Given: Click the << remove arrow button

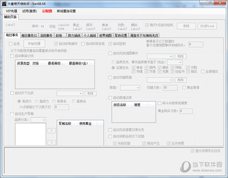Looking at the screenshot, I should pyautogui.click(x=52, y=142).
